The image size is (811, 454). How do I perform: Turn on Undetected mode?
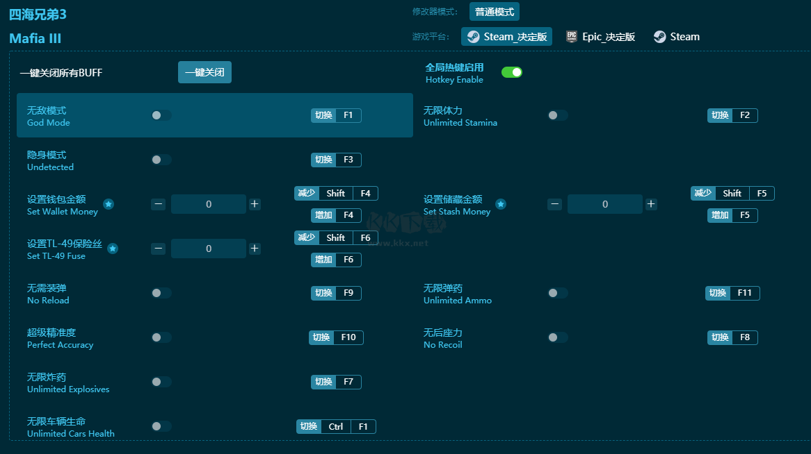click(x=161, y=160)
